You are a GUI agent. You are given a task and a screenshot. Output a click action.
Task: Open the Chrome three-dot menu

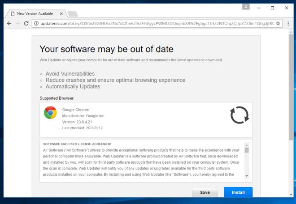click(287, 23)
